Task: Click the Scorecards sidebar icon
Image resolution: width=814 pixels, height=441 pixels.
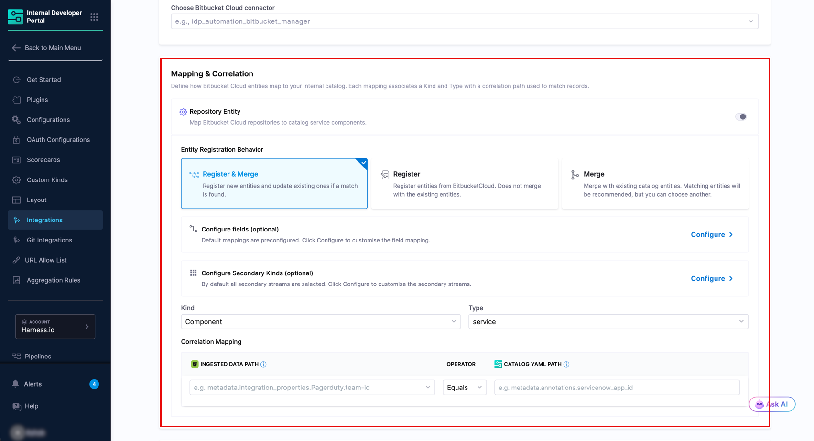Action: point(16,160)
